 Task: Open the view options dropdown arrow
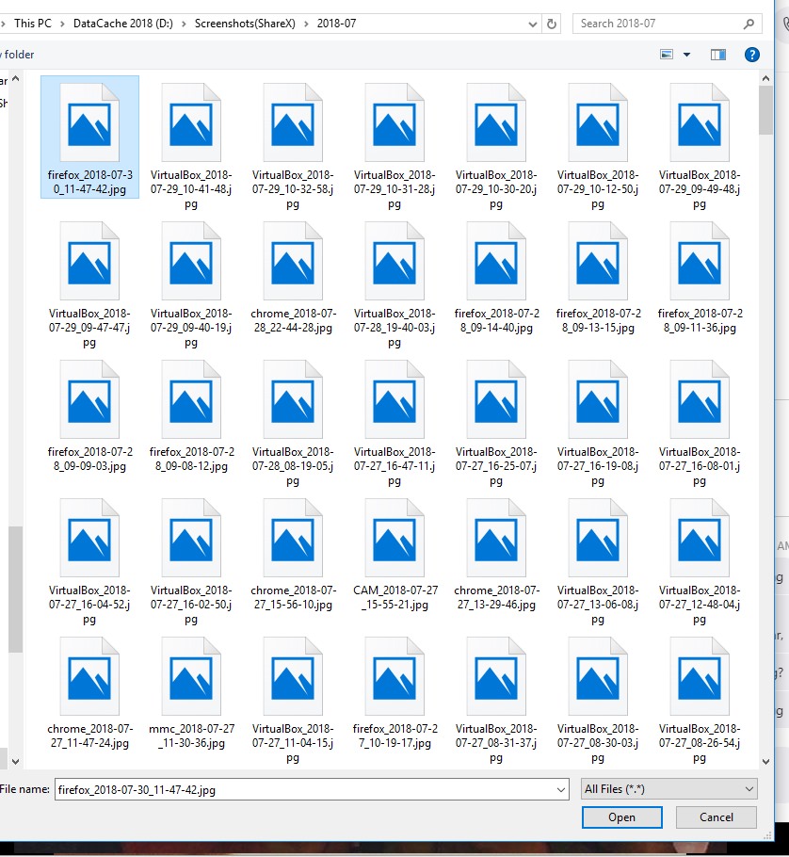(684, 54)
